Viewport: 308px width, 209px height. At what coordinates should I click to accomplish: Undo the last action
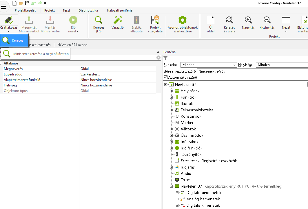(34, 3)
